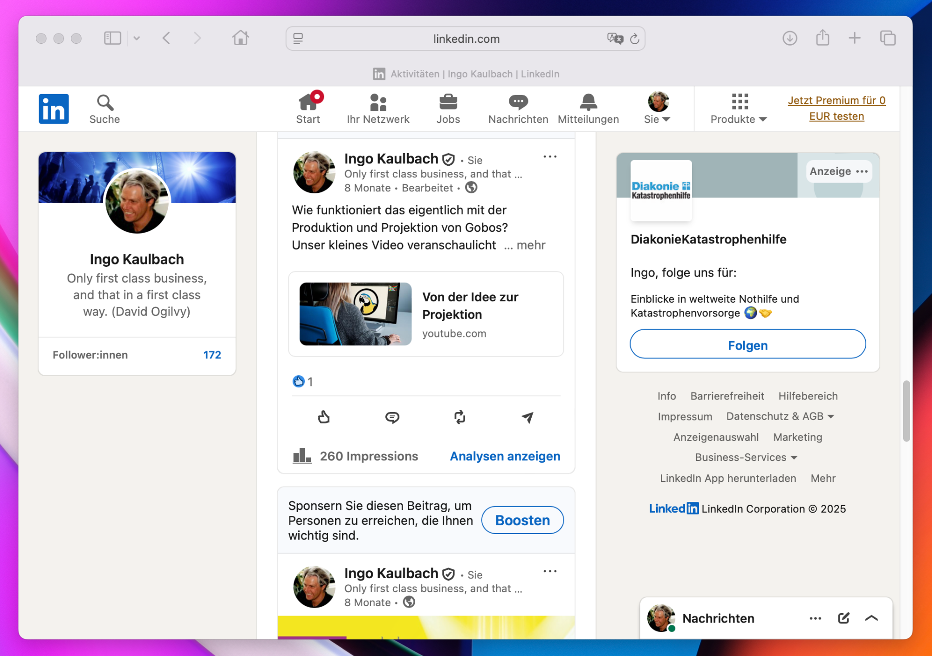Screen dimensions: 932x656
Task: Open the Von der Idee zur Projektion video thumbnail
Action: pyautogui.click(x=355, y=314)
